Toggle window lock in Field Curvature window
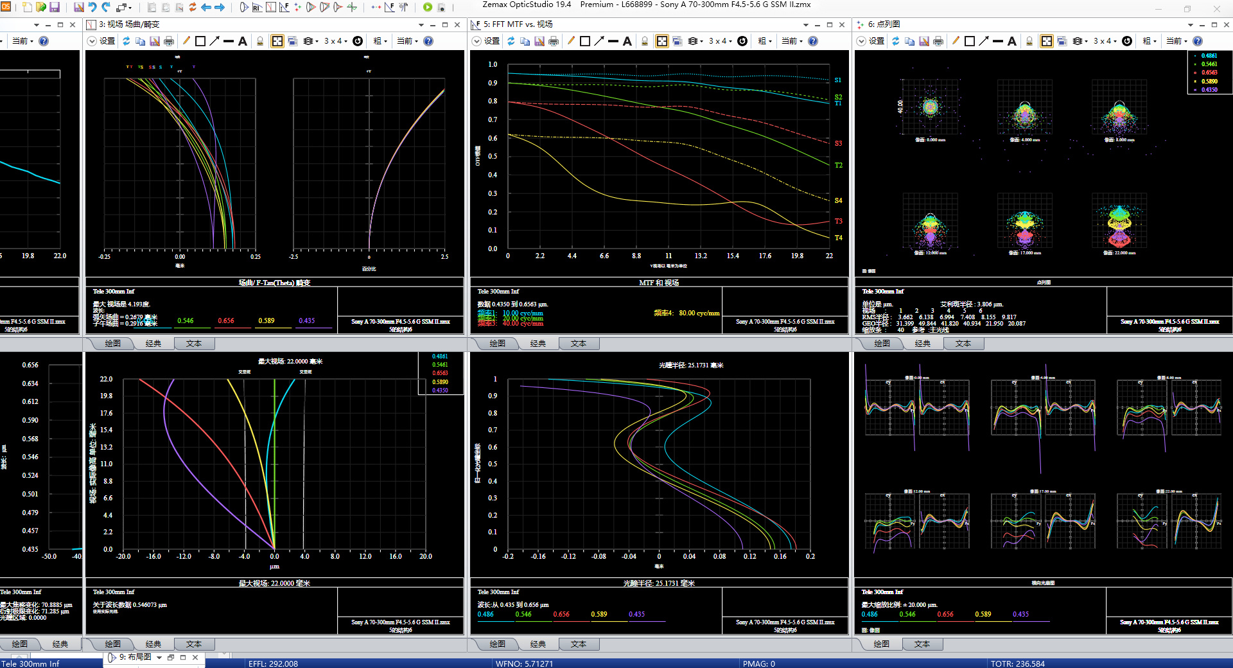The image size is (1233, 668). click(x=260, y=41)
